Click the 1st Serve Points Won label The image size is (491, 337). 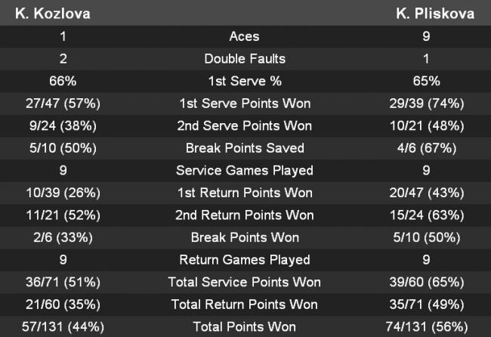246,104
